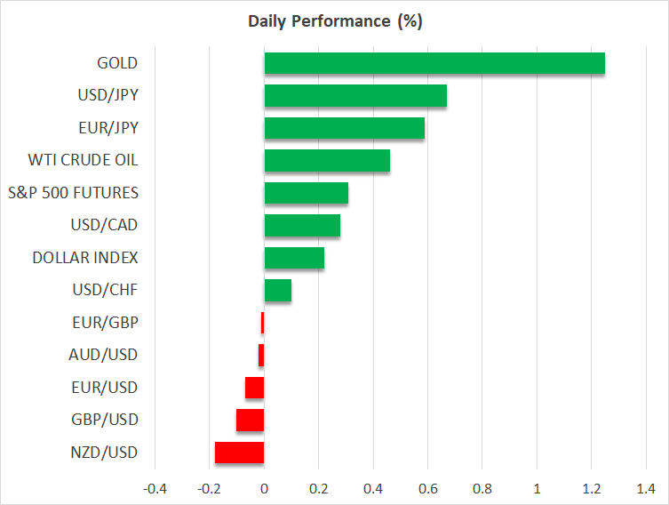Click the USD/CAD green bar
This screenshot has width=669, height=505.
(x=302, y=226)
